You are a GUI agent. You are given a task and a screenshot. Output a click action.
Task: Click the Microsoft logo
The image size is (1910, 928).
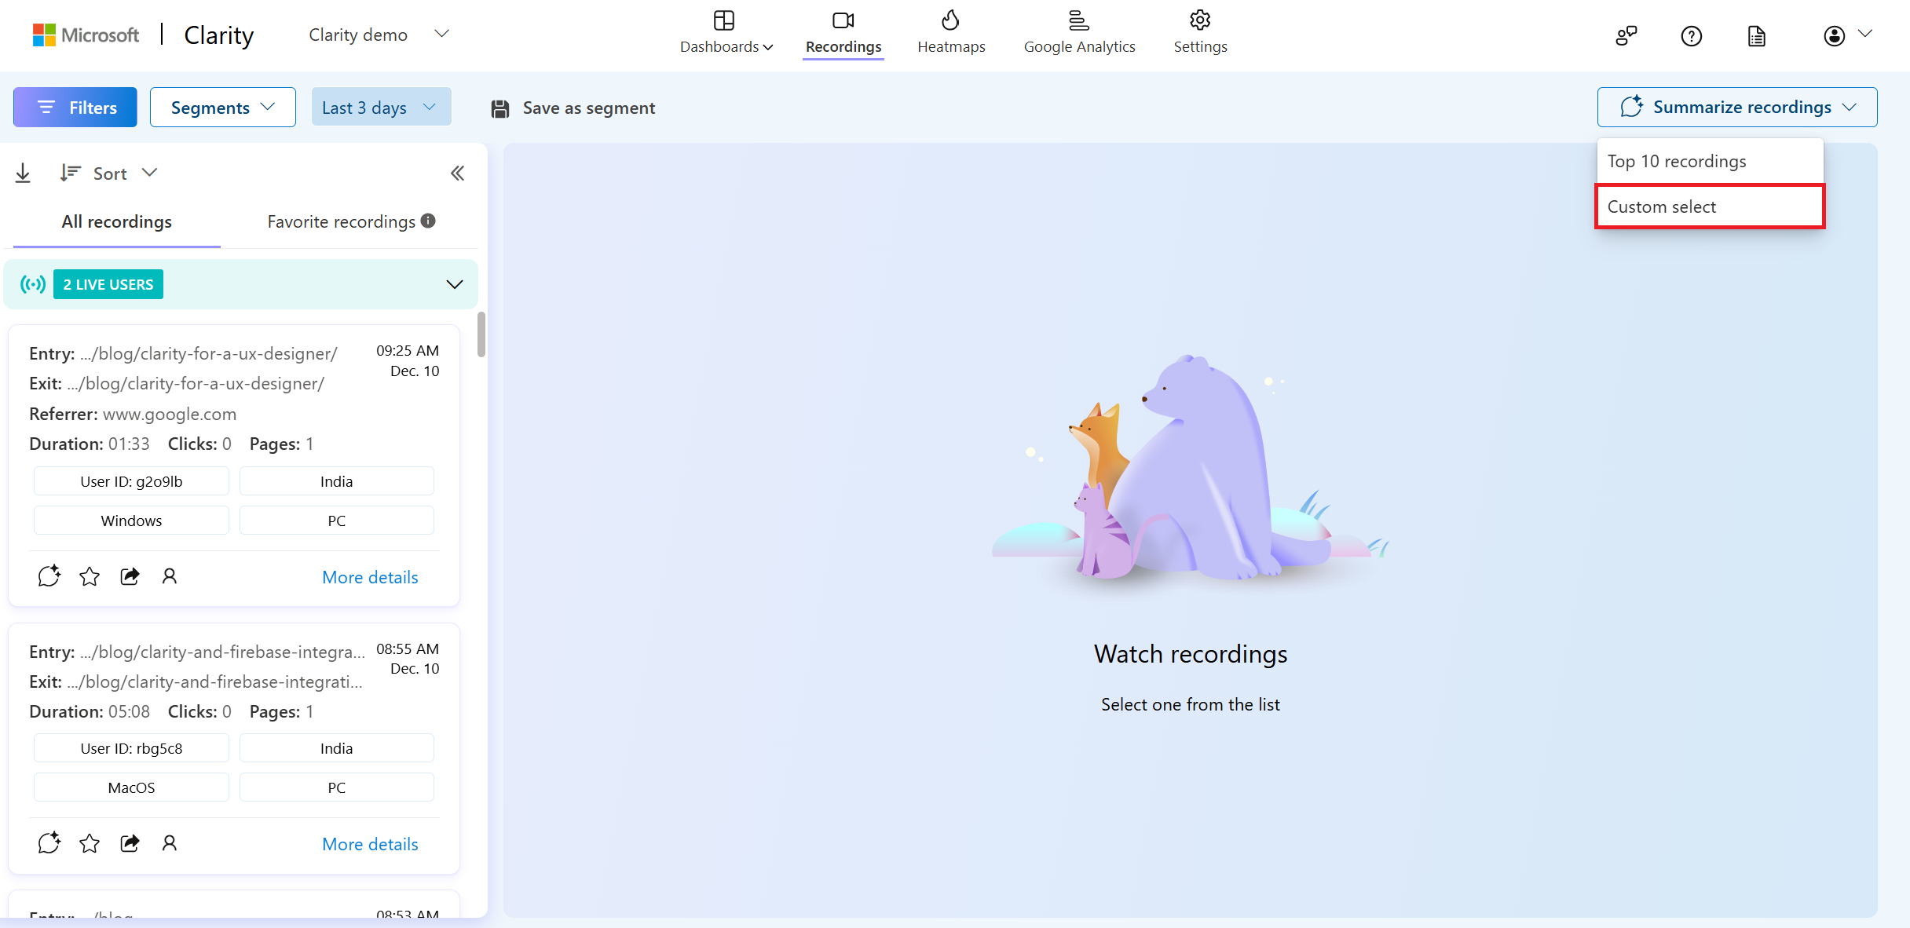click(86, 35)
